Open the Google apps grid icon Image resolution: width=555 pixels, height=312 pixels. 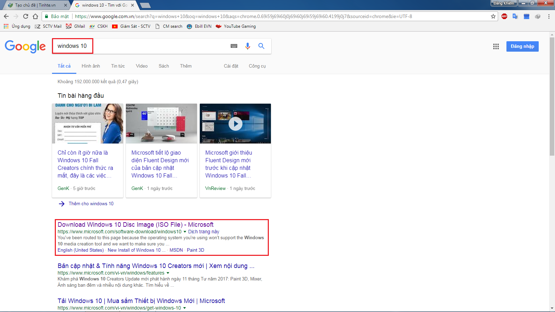click(x=496, y=46)
